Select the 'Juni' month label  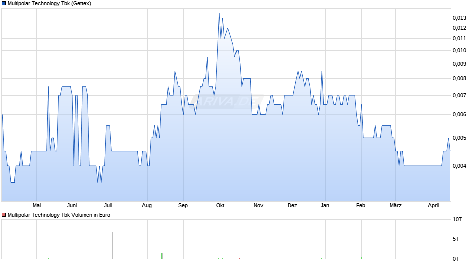coord(72,205)
